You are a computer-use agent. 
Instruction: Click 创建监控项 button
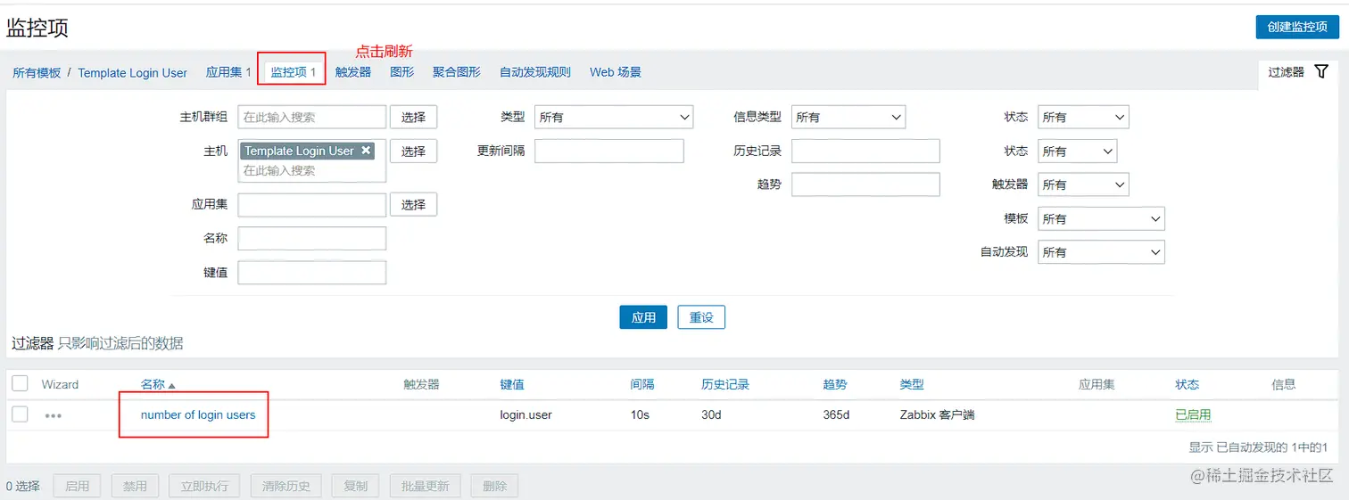point(1296,27)
